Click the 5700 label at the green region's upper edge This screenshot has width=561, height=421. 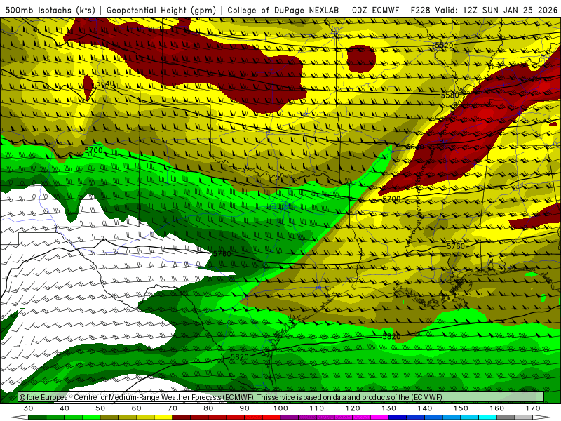pyautogui.click(x=93, y=150)
